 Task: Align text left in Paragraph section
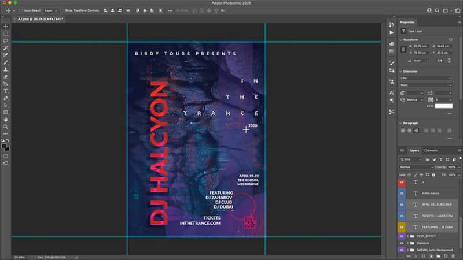point(403,131)
